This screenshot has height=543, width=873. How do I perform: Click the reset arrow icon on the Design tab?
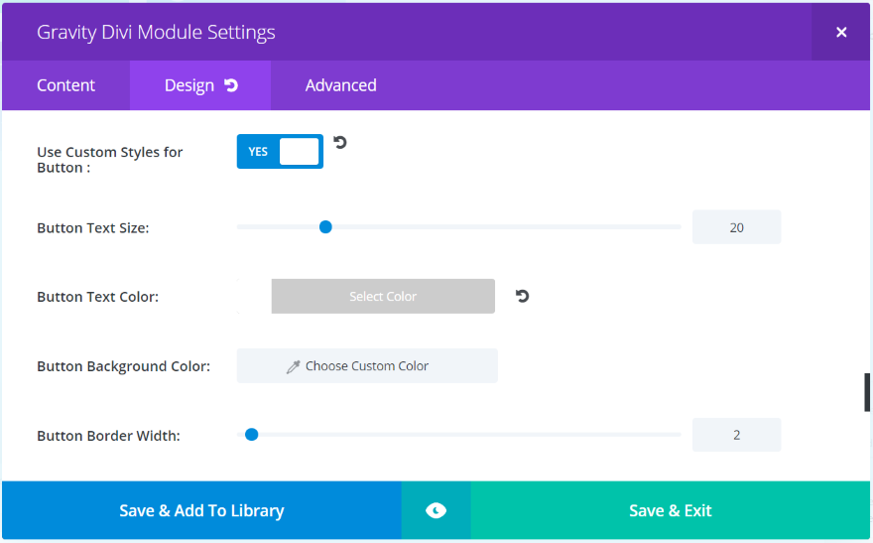coord(231,85)
